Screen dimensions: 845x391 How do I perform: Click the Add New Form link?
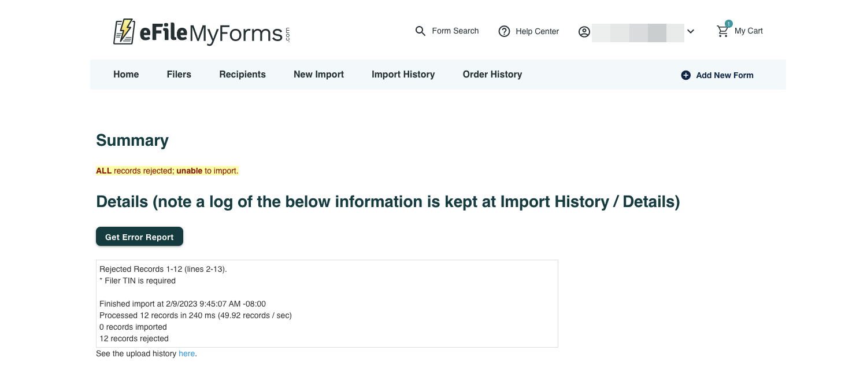[x=725, y=75]
